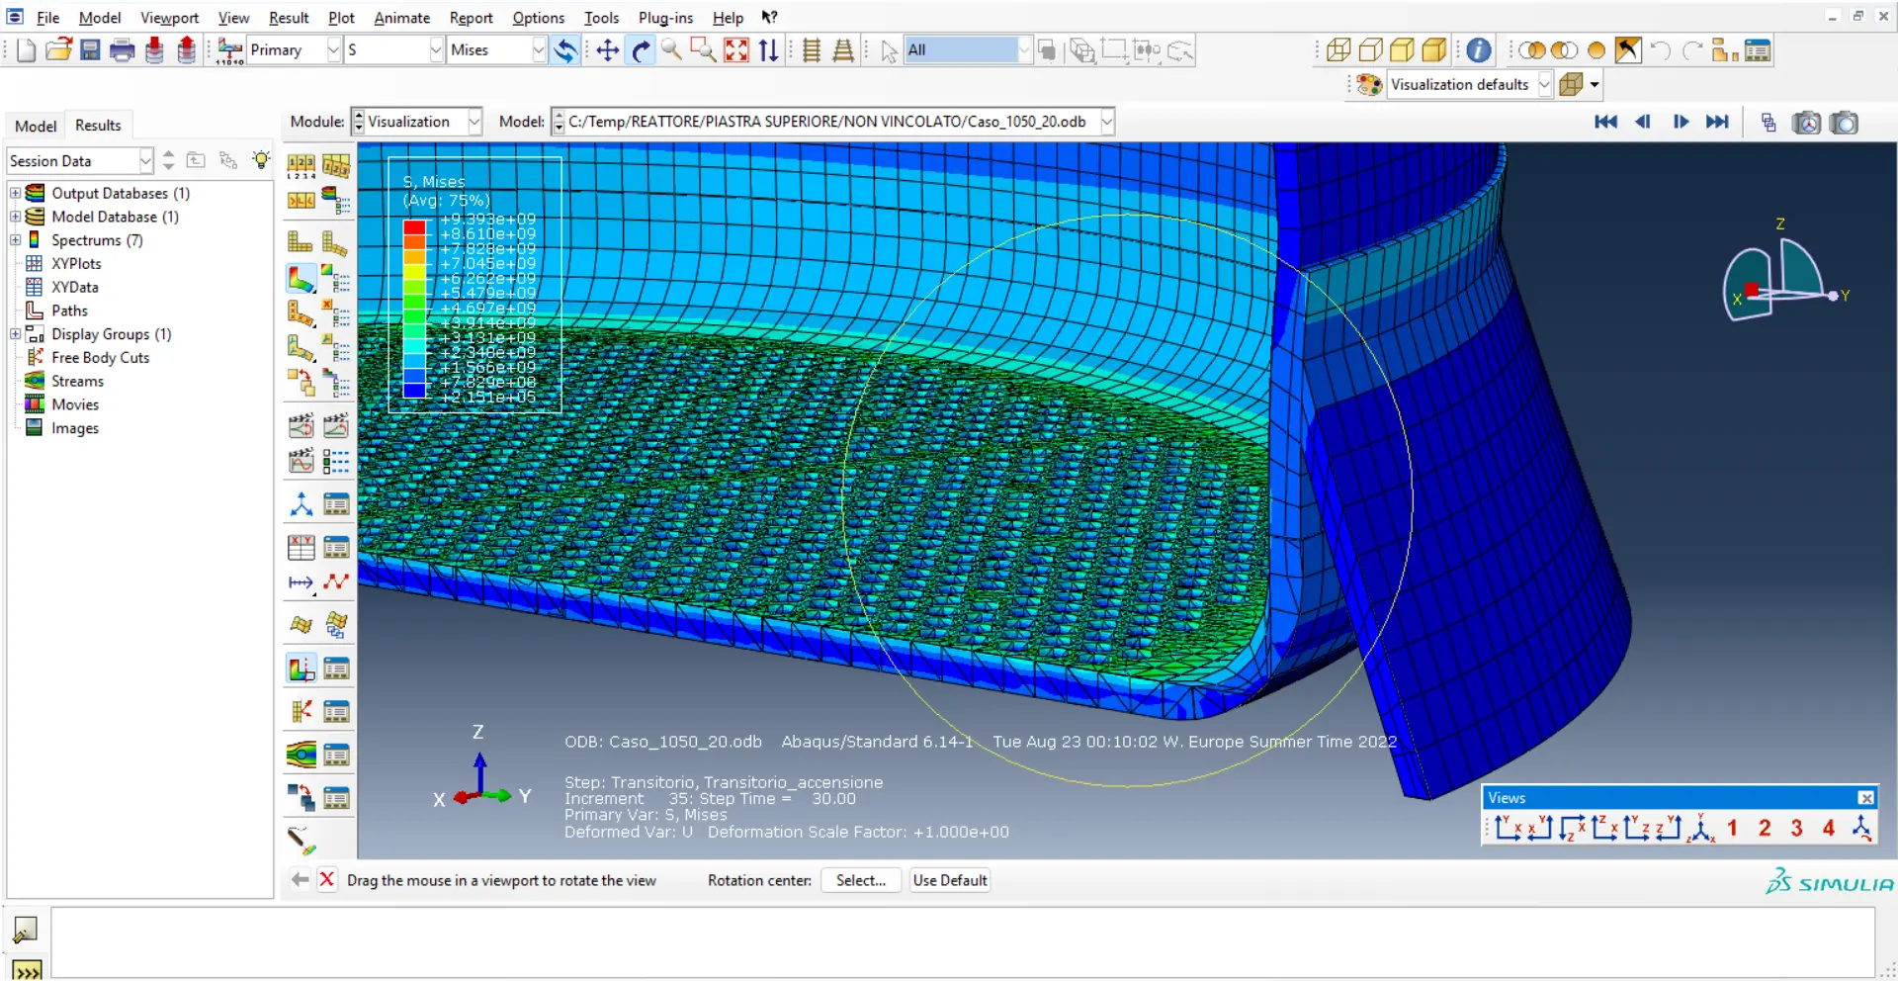The height and width of the screenshot is (981, 1898).
Task: Toggle the light bulb in the model tree
Action: [260, 160]
